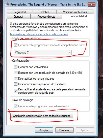Screen dimensions: 103x138
Task: Uncheck the high DPI scaling option
Action: (x=16, y=91)
